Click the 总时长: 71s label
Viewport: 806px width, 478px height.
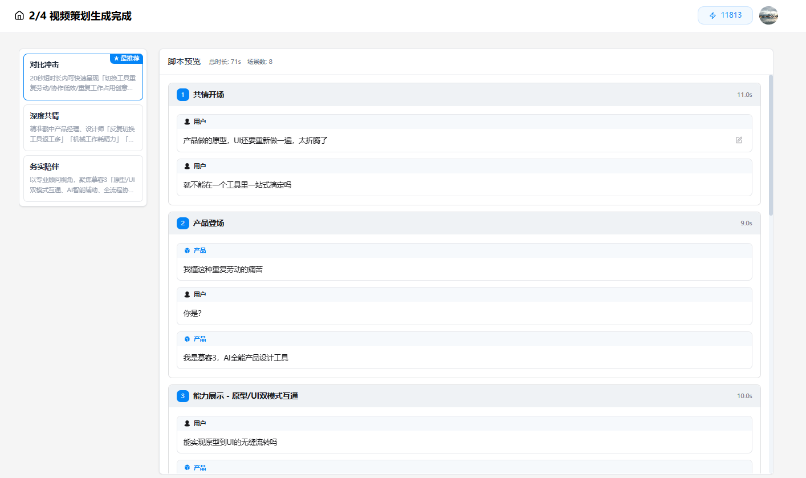225,62
